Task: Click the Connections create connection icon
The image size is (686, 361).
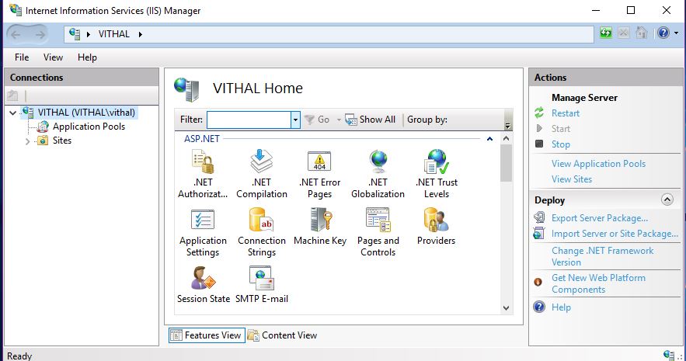Action: point(12,95)
